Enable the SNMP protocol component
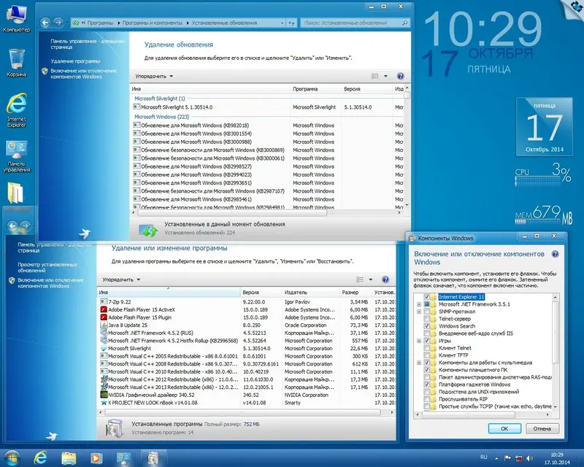This screenshot has height=467, width=584. coord(427,312)
